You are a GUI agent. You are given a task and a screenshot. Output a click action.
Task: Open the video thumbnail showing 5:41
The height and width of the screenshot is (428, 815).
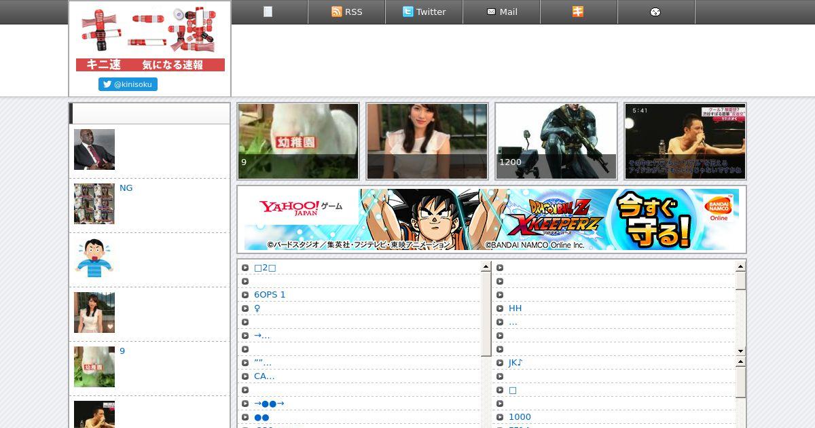point(685,141)
